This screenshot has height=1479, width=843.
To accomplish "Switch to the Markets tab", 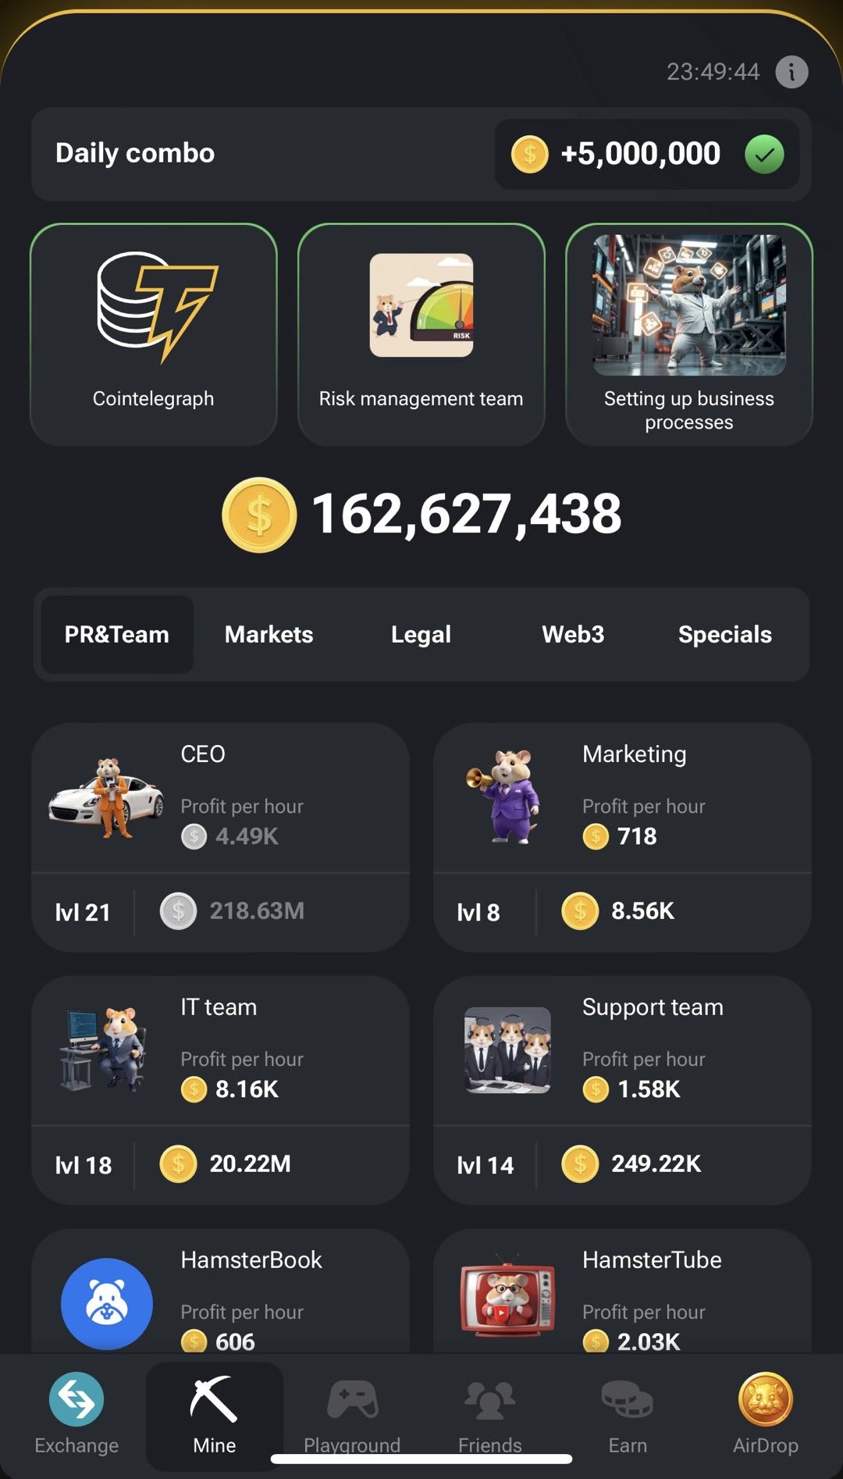I will (269, 634).
